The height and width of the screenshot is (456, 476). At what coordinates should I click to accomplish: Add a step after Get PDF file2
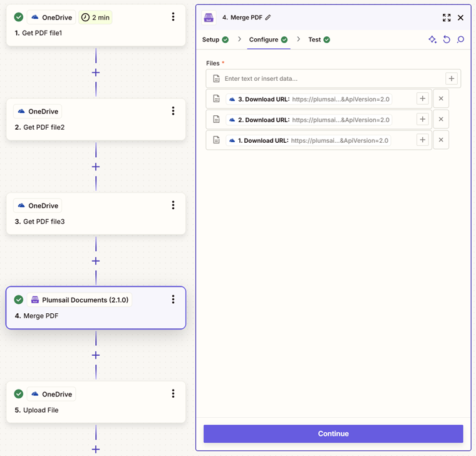[96, 167]
